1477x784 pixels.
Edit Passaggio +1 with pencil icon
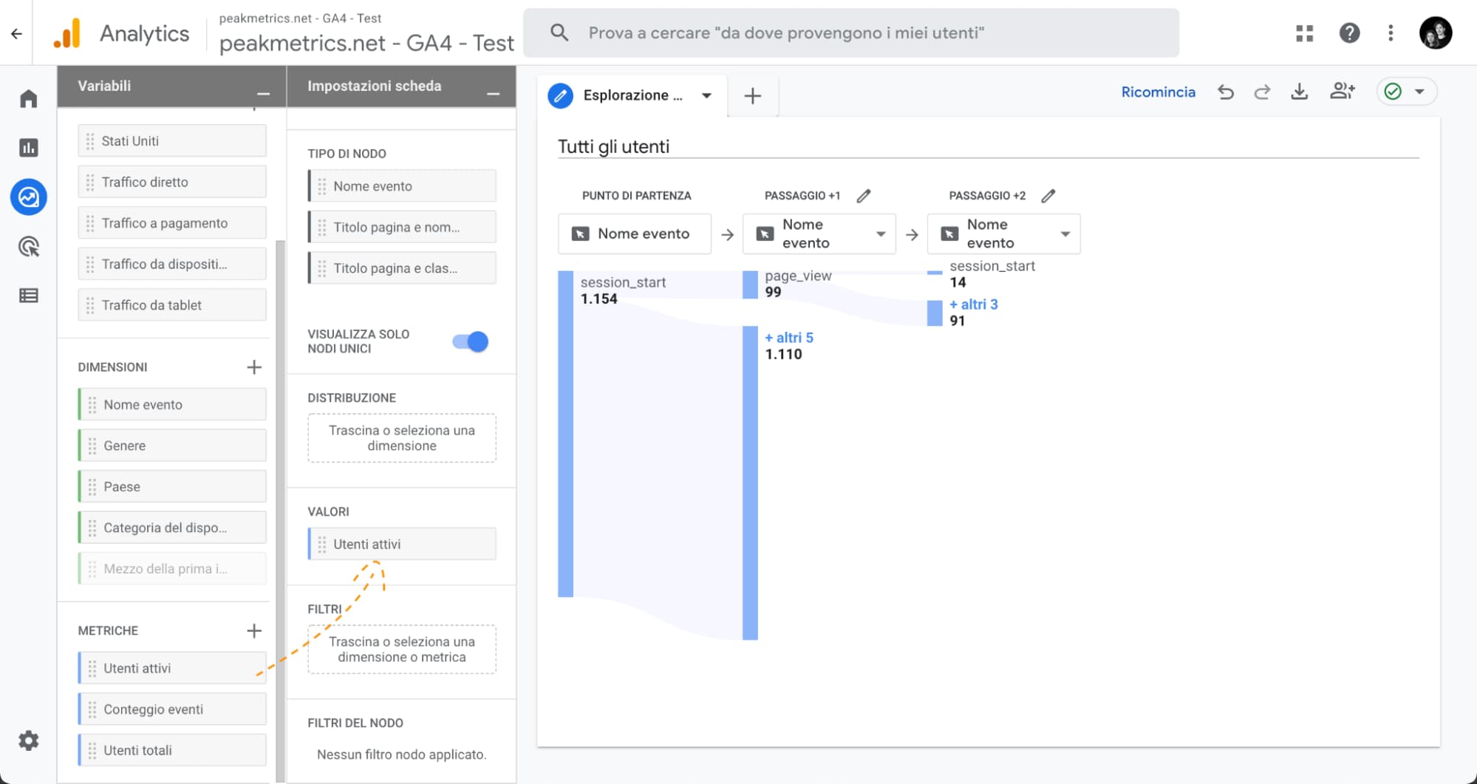click(864, 196)
